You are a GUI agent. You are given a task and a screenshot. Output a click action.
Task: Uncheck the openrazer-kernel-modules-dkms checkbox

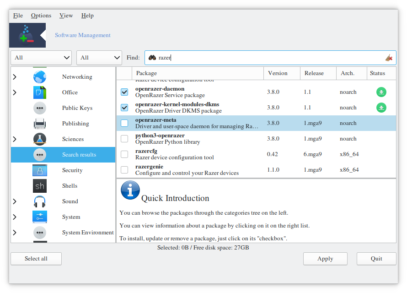click(124, 108)
